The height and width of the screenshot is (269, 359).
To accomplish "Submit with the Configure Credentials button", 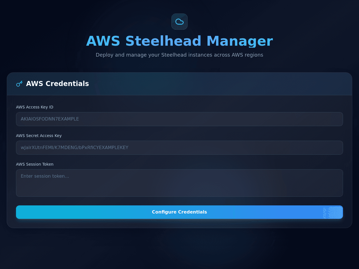I will [x=179, y=212].
